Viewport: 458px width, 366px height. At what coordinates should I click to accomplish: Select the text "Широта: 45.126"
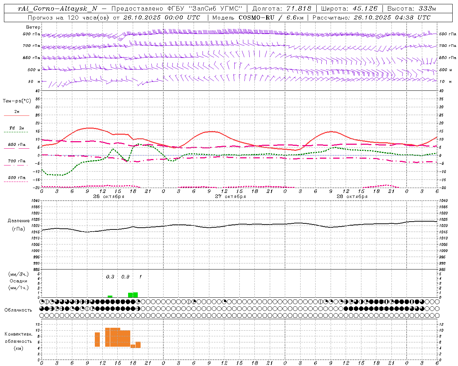[349, 9]
